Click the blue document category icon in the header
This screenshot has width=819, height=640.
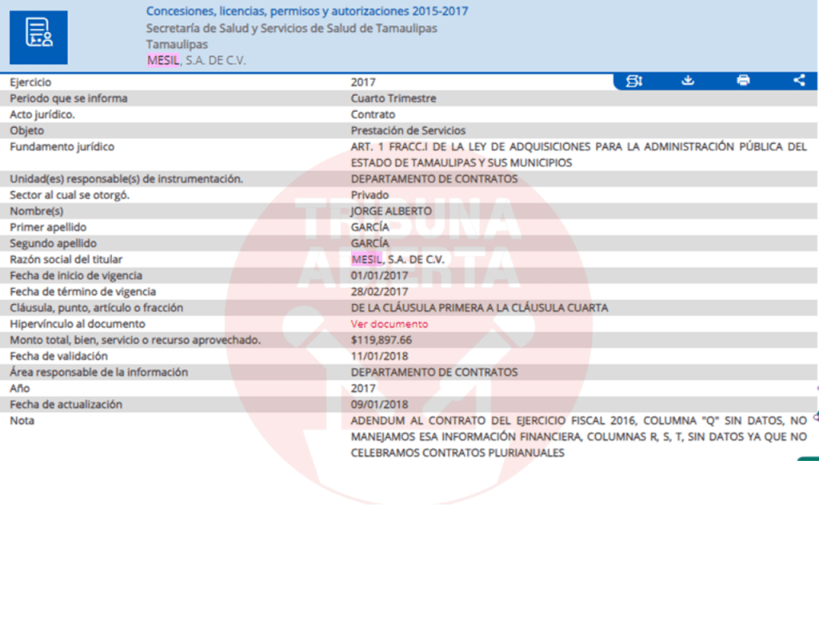point(38,37)
